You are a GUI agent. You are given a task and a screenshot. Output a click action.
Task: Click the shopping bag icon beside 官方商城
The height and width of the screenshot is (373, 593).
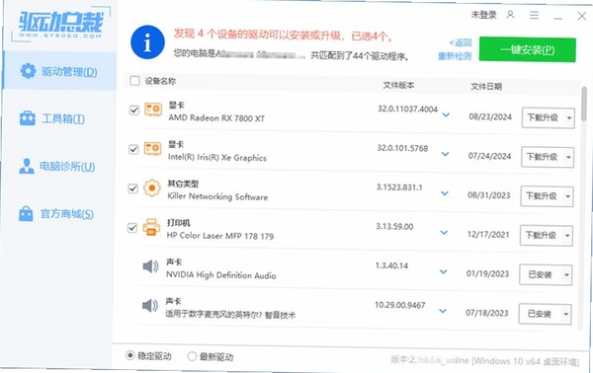pos(26,214)
